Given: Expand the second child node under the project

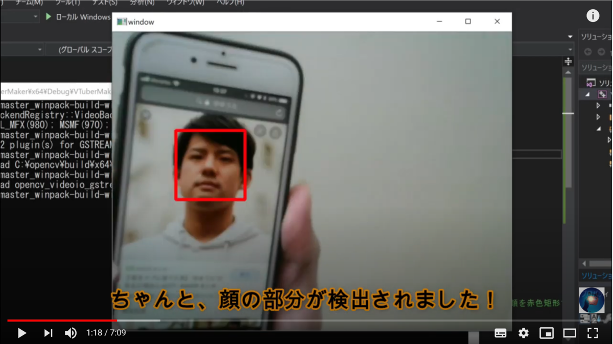Looking at the screenshot, I should pyautogui.click(x=598, y=117).
